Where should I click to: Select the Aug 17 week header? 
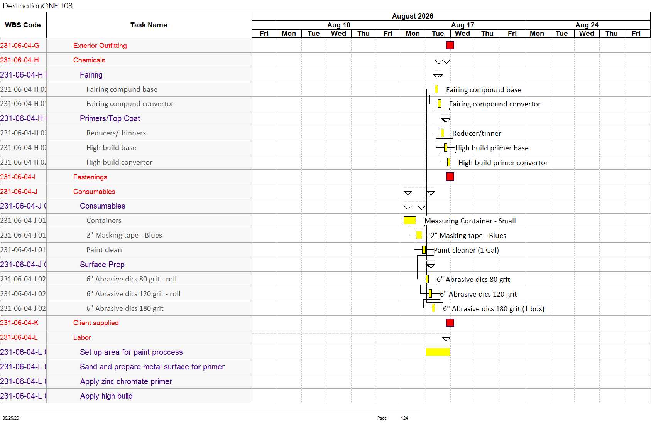pyautogui.click(x=463, y=25)
